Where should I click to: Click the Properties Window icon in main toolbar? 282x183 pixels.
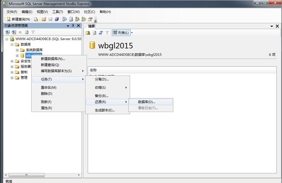[90, 19]
